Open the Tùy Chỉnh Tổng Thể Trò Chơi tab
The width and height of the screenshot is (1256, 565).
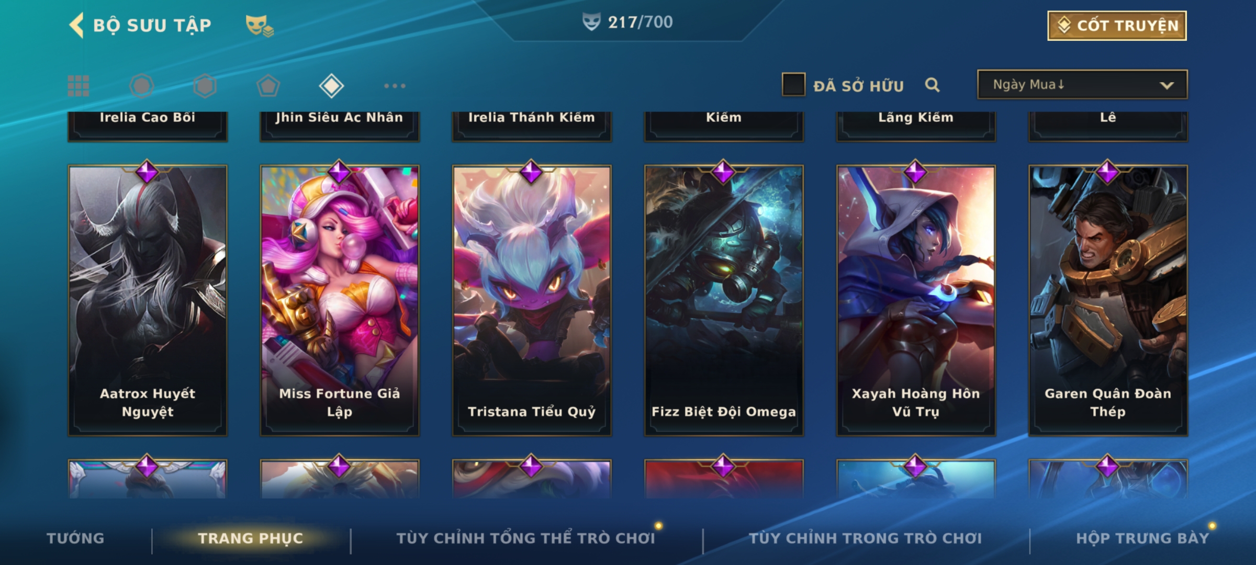pos(525,538)
